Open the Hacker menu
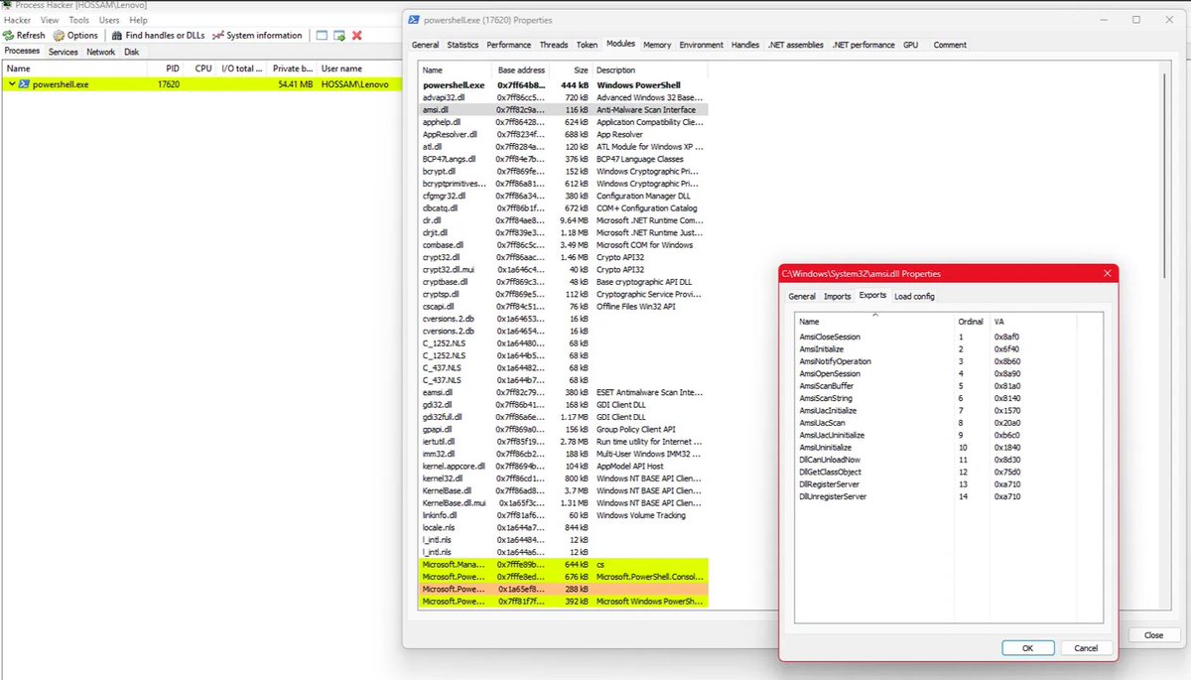 [18, 20]
